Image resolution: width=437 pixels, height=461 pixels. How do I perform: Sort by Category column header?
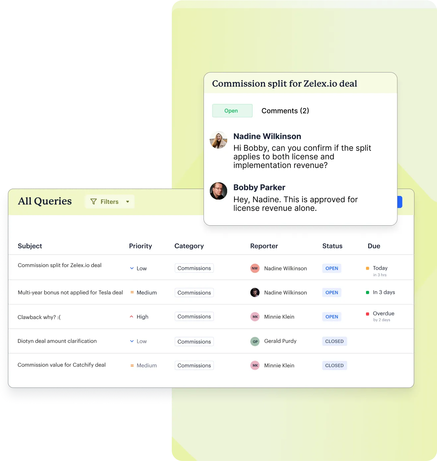pyautogui.click(x=189, y=246)
